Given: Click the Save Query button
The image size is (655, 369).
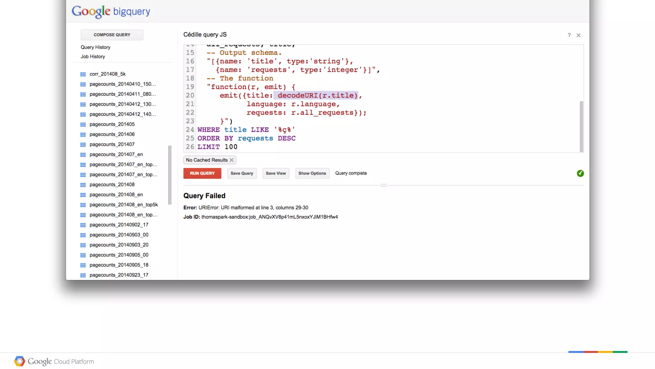Looking at the screenshot, I should (241, 173).
